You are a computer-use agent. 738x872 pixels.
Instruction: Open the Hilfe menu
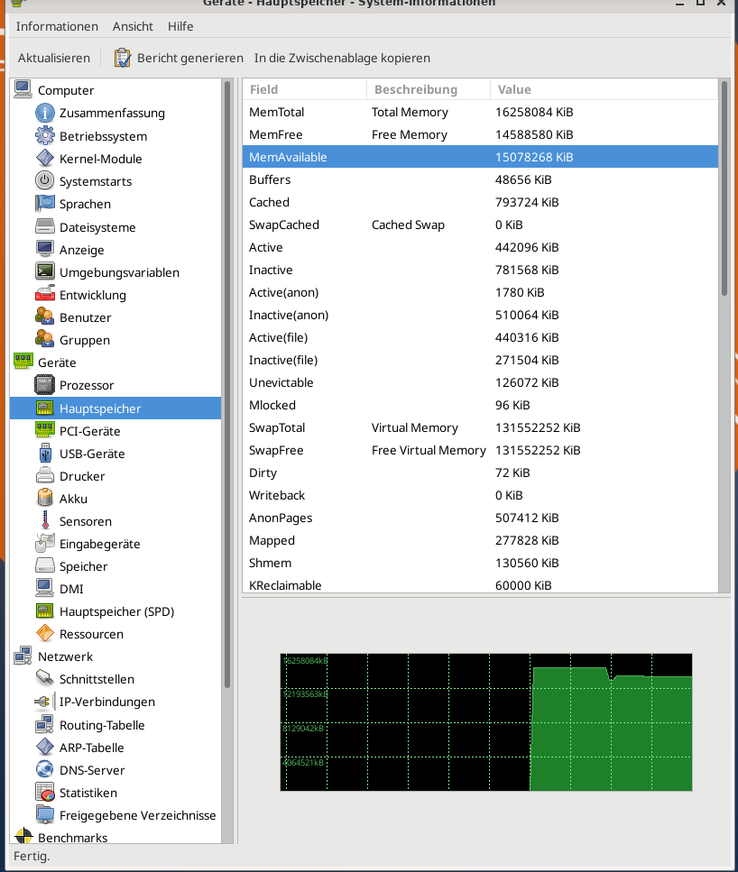tap(180, 26)
